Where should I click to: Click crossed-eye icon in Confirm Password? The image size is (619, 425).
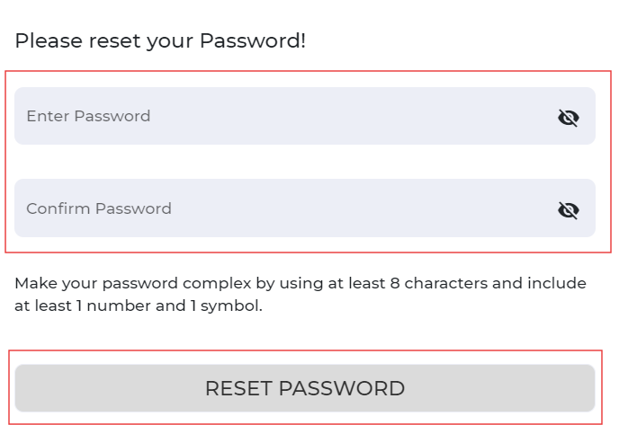tap(568, 209)
